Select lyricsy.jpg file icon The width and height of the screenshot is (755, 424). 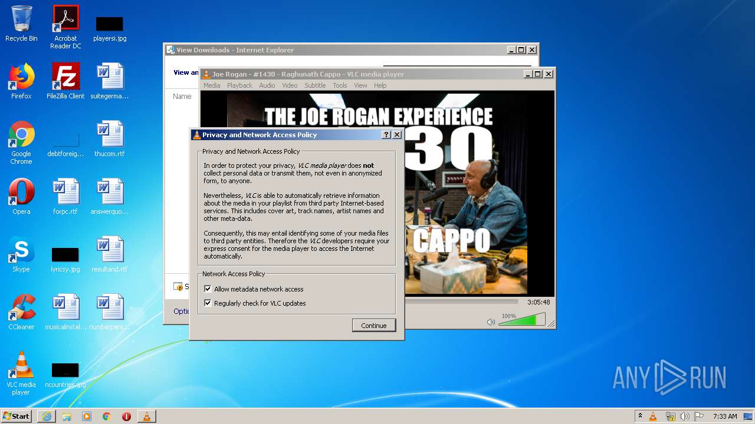pyautogui.click(x=65, y=259)
